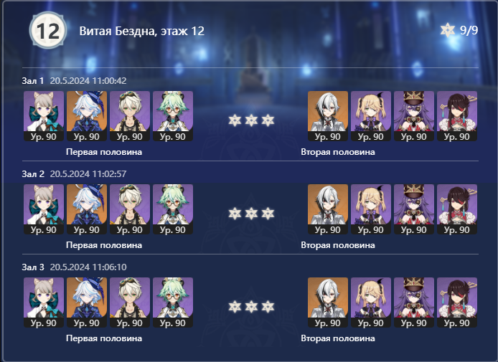Click Beidou portrait in Зал 2 second half
The image size is (498, 362).
pyautogui.click(x=457, y=209)
